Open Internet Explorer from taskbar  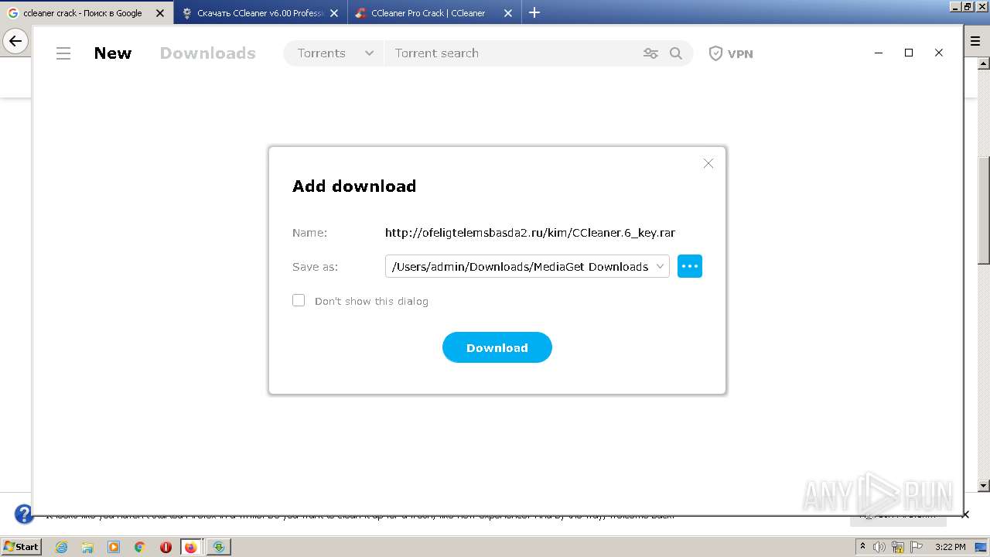[61, 547]
